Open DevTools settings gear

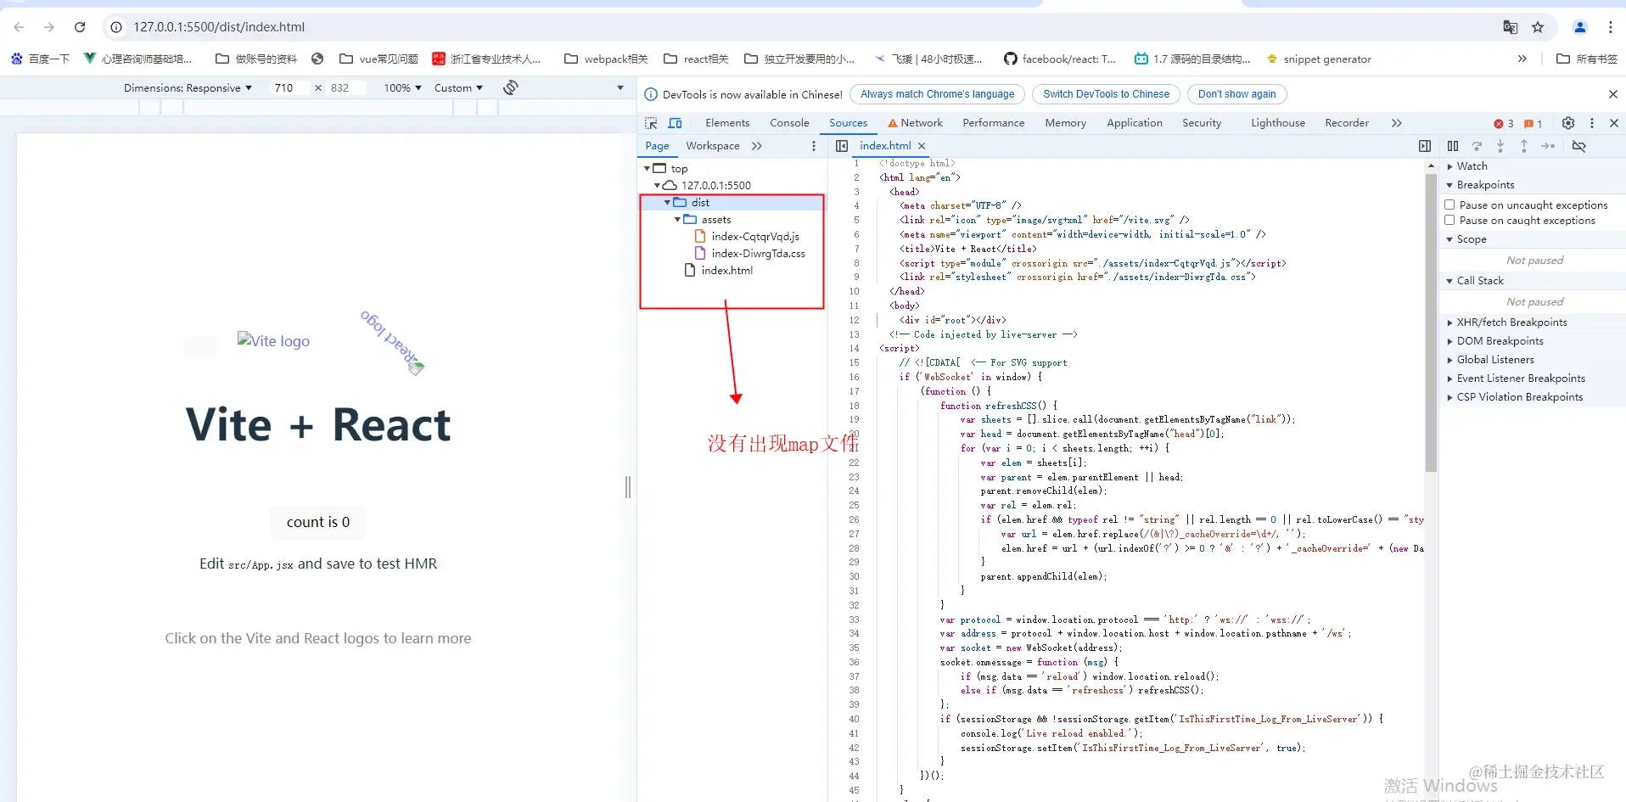pyautogui.click(x=1568, y=123)
